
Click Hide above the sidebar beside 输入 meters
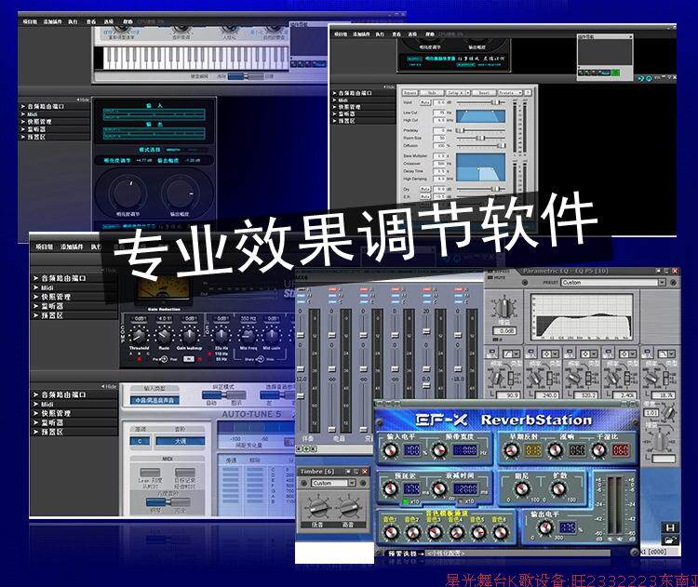pos(83,100)
